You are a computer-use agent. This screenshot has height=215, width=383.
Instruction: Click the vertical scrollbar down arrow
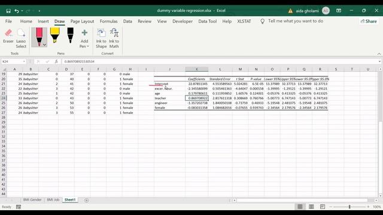(x=380, y=195)
